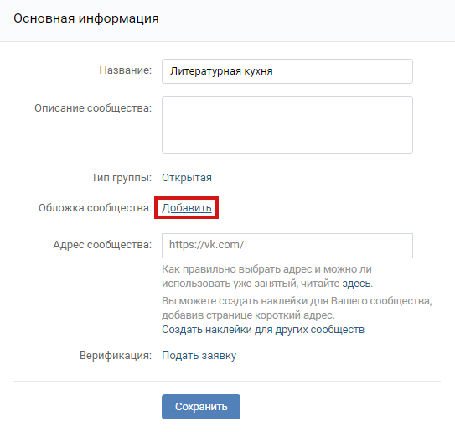
Task: Click the Как правильно выбрать адрес hint text
Action: coord(266,276)
